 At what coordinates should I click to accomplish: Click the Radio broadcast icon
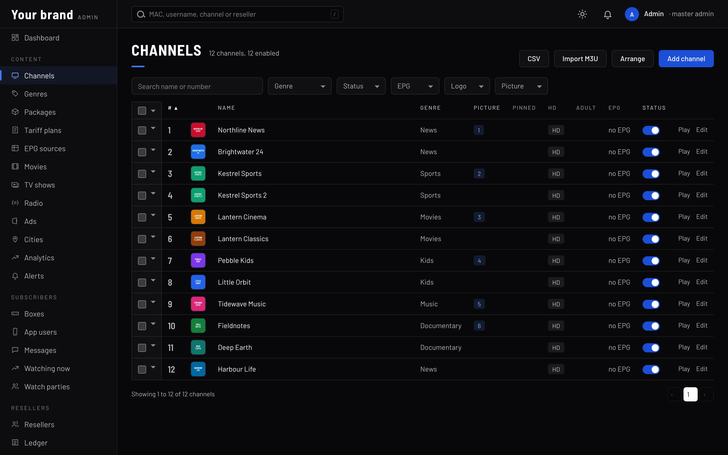15,203
